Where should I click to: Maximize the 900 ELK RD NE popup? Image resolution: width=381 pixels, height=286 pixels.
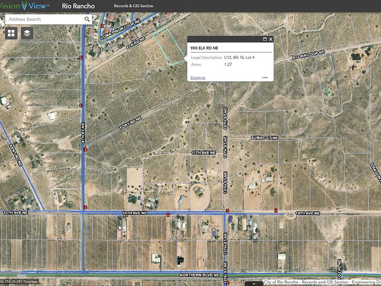[265, 39]
